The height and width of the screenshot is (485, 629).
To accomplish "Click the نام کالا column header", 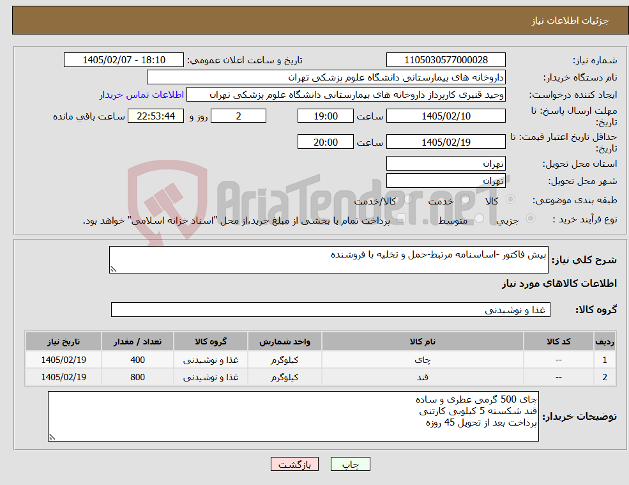I will coord(422,341).
